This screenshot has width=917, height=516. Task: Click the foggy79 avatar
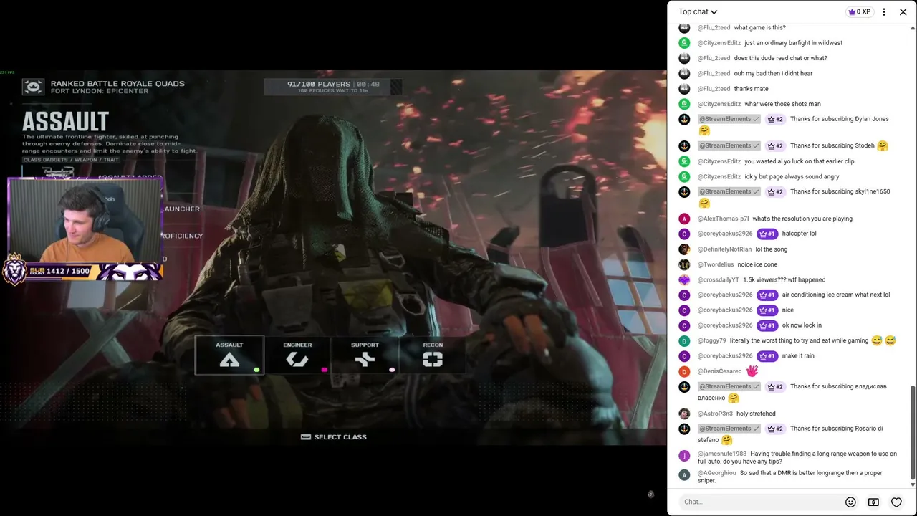(684, 341)
